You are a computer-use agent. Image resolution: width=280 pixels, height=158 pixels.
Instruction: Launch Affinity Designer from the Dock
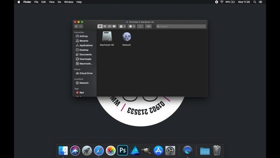tap(135, 150)
